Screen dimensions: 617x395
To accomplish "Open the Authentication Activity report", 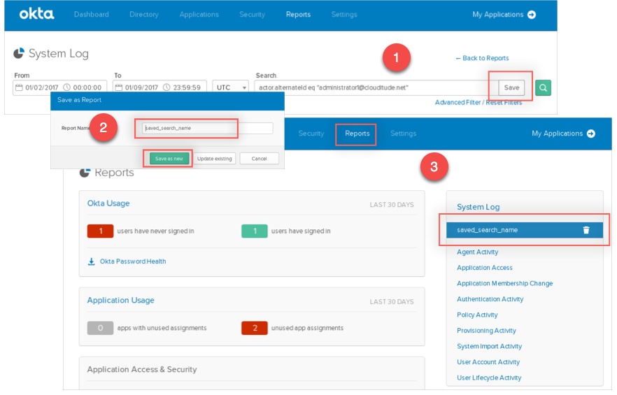I will 490,299.
